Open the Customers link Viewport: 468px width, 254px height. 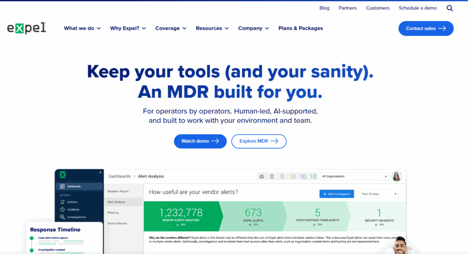click(378, 8)
